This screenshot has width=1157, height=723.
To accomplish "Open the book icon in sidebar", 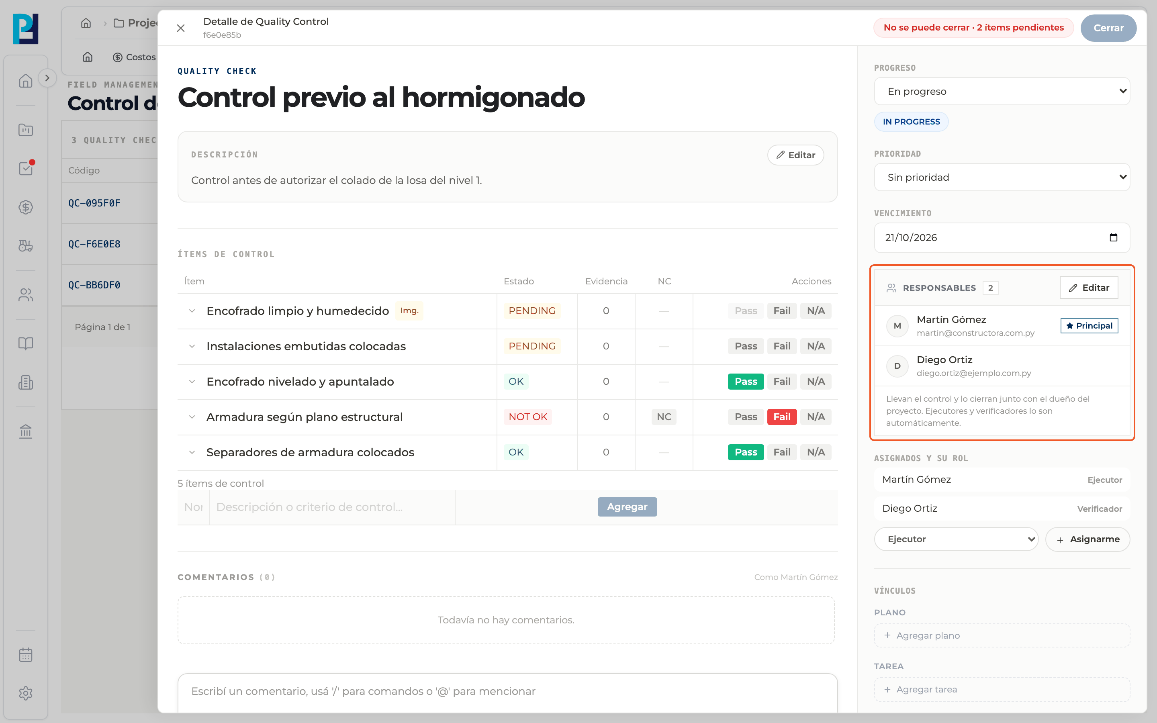I will (26, 343).
